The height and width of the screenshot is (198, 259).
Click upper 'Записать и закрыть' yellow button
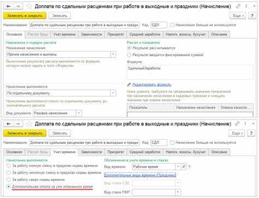pos(25,16)
